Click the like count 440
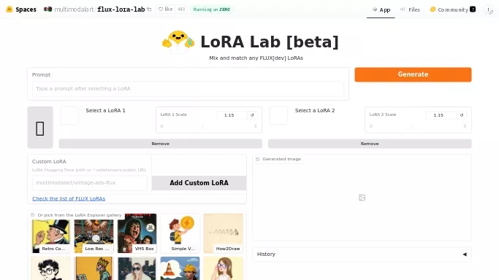The width and height of the screenshot is (499, 280). coord(181,9)
